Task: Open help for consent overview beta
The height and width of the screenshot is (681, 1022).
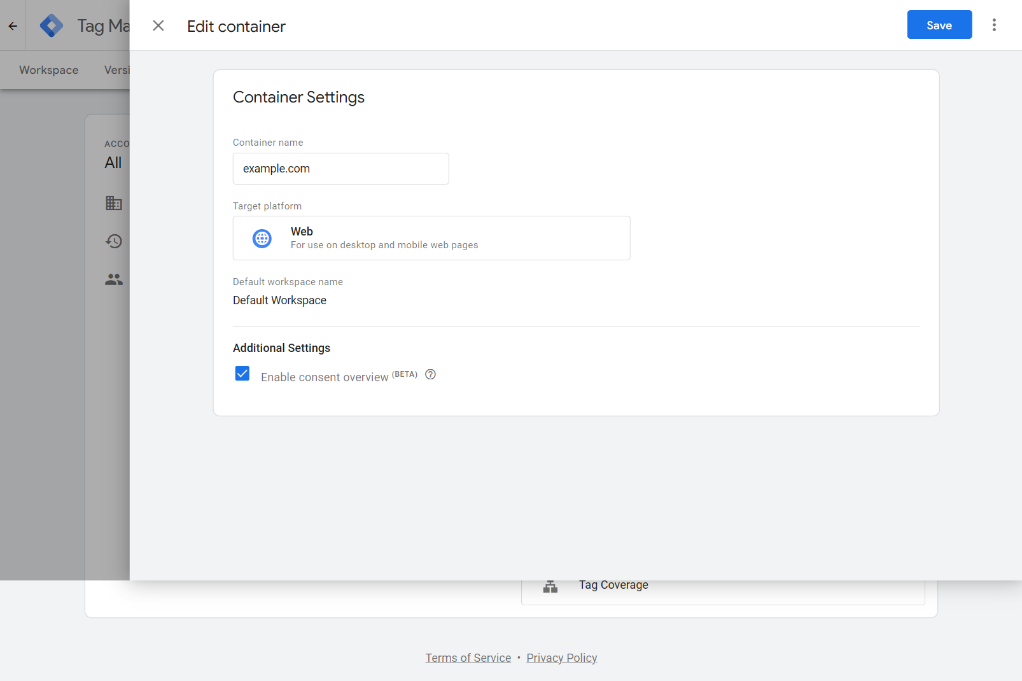Action: [x=431, y=374]
